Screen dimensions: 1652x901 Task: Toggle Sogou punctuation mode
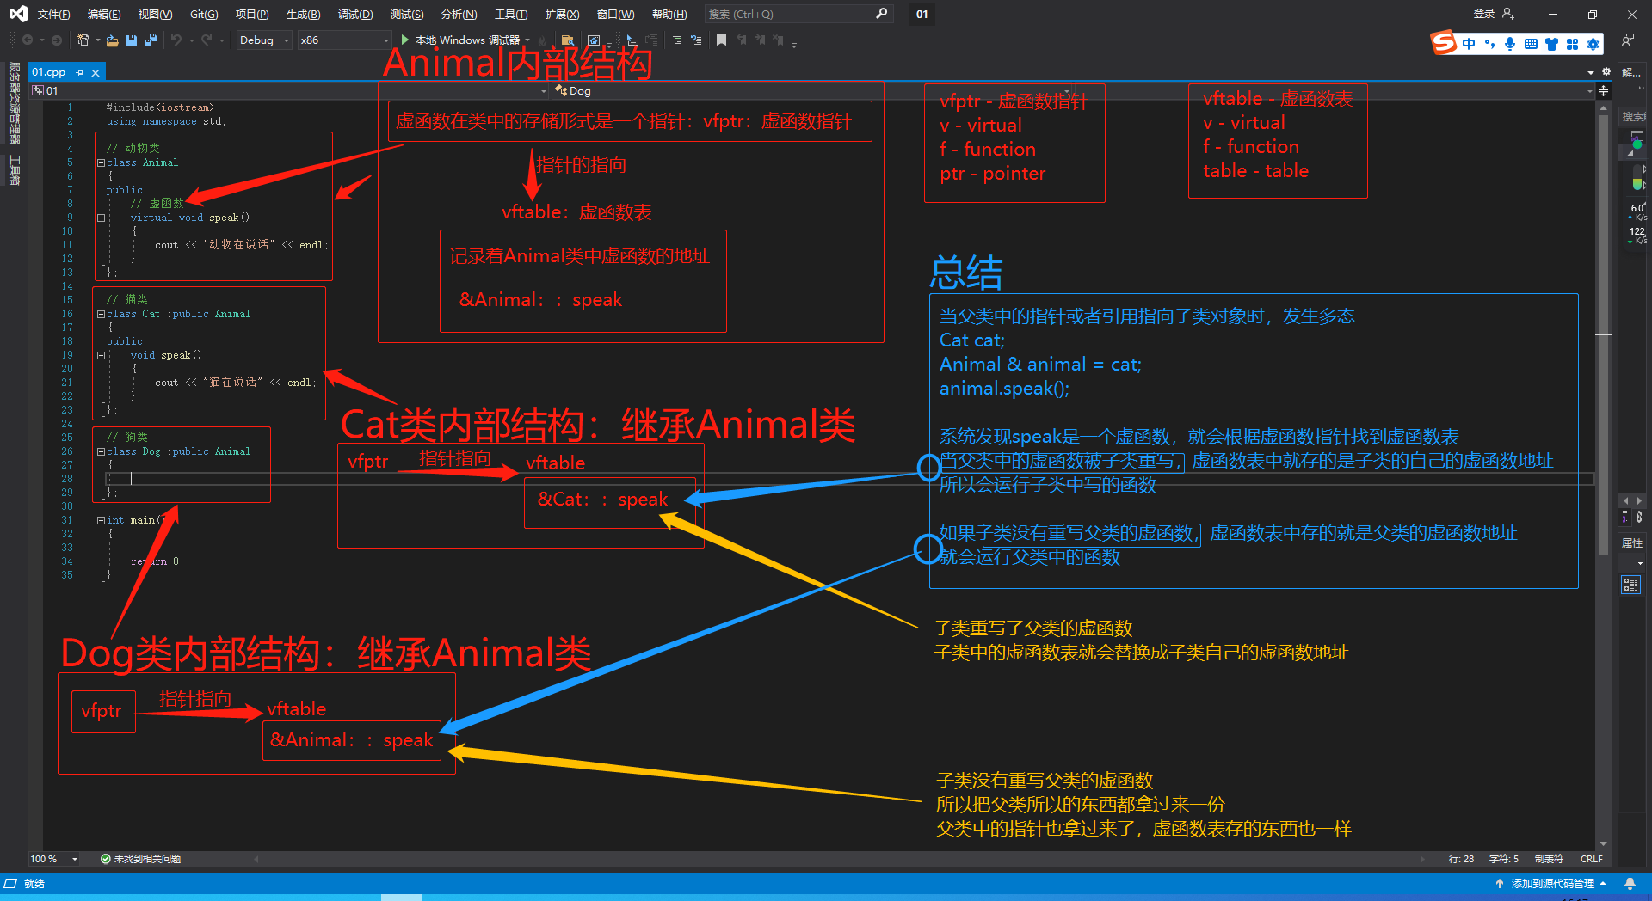1489,44
